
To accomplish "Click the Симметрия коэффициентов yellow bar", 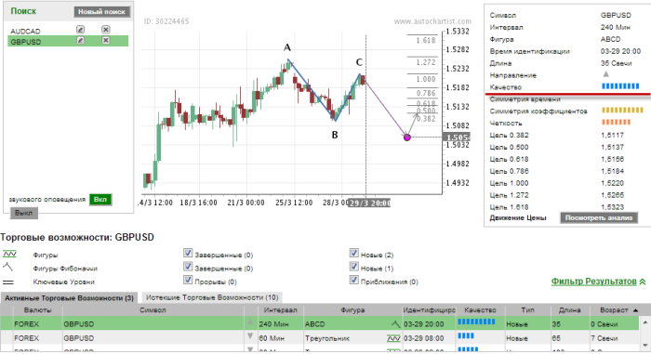I will (622, 110).
